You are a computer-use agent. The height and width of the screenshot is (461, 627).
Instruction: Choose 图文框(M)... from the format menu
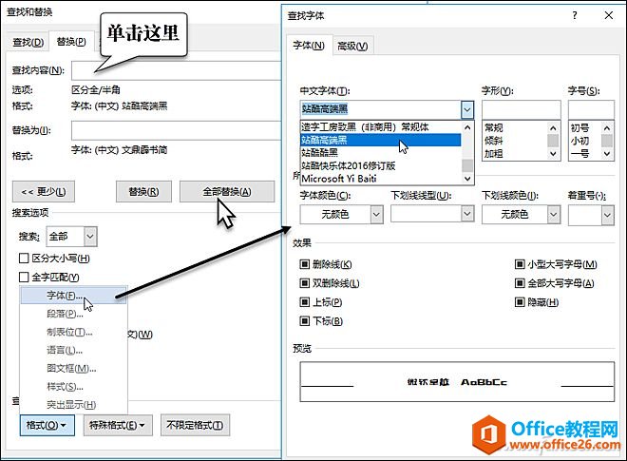pos(73,368)
